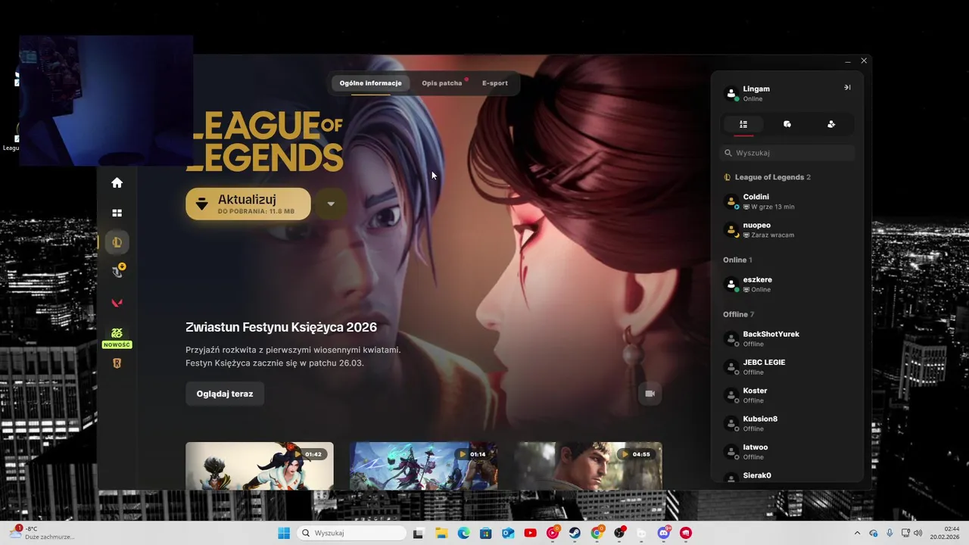The width and height of the screenshot is (969, 545).
Task: Open Steam from taskbar
Action: click(x=575, y=533)
